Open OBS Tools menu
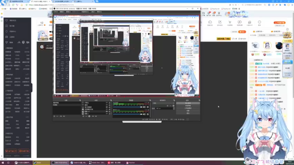 click(x=93, y=12)
